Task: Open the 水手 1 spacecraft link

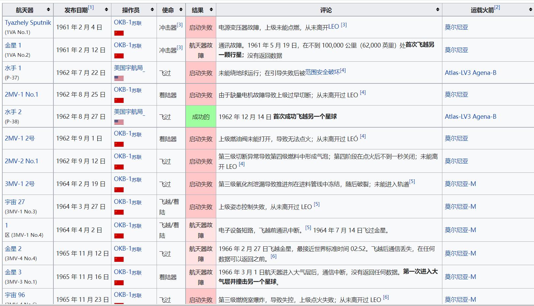Action: coord(13,68)
